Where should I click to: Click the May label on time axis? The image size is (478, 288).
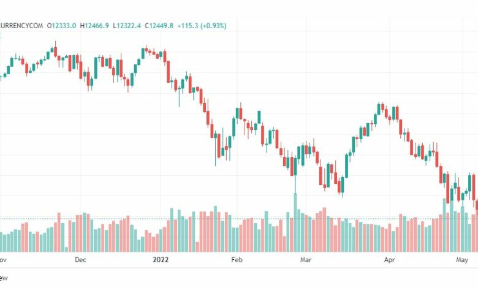462,260
